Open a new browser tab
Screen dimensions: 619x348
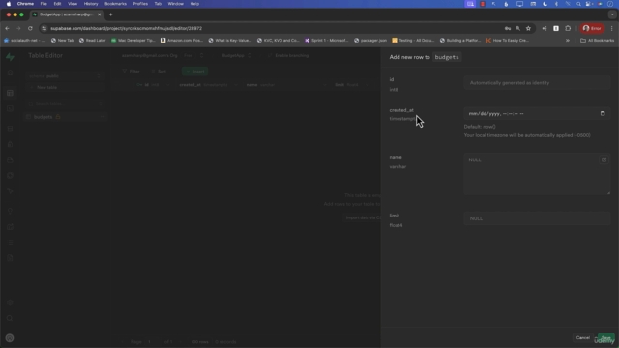[x=111, y=14]
